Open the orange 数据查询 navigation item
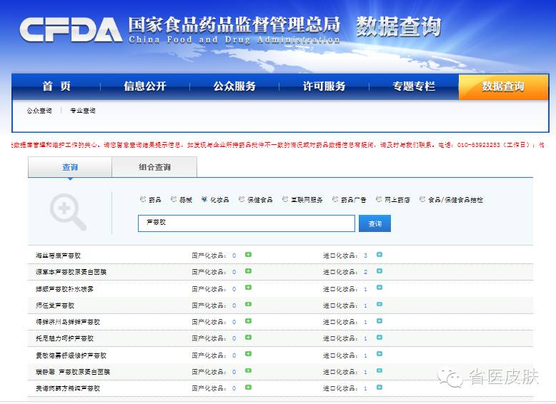556x404 pixels. pyautogui.click(x=503, y=87)
